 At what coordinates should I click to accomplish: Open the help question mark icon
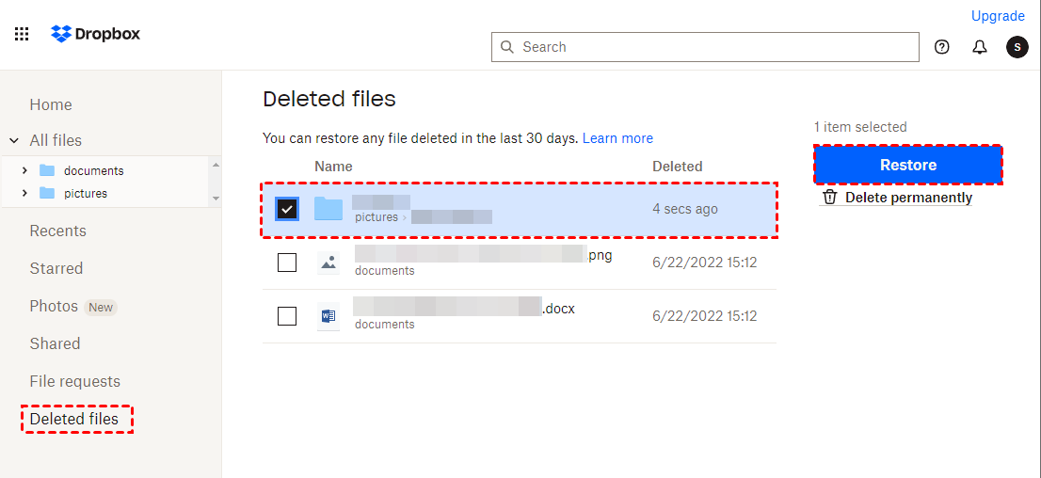(x=941, y=47)
